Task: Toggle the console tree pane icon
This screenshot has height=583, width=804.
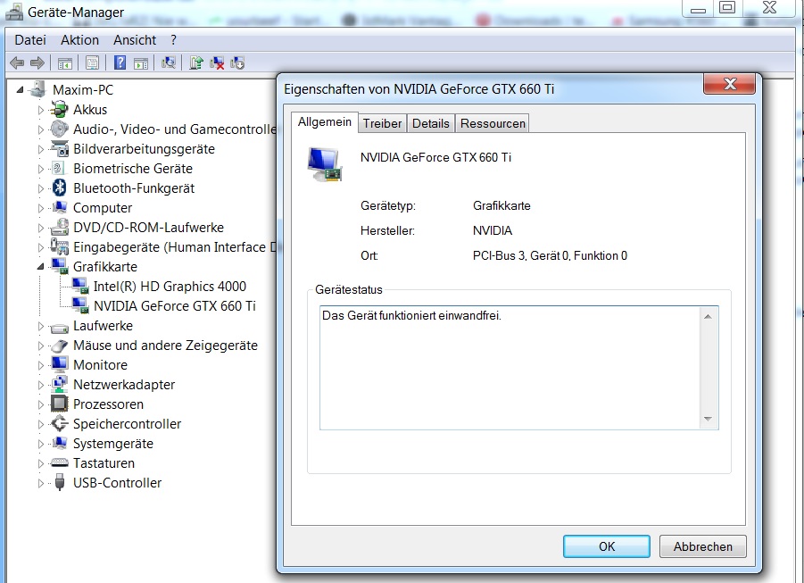Action: [x=64, y=63]
